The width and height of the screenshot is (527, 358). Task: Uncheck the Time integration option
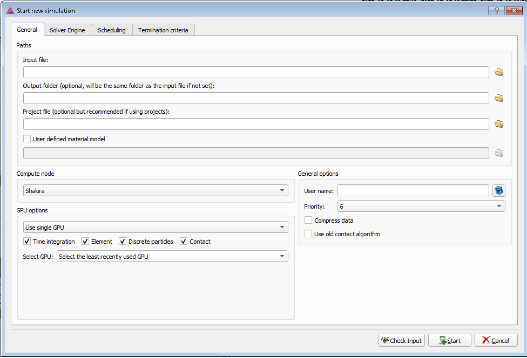[28, 242]
